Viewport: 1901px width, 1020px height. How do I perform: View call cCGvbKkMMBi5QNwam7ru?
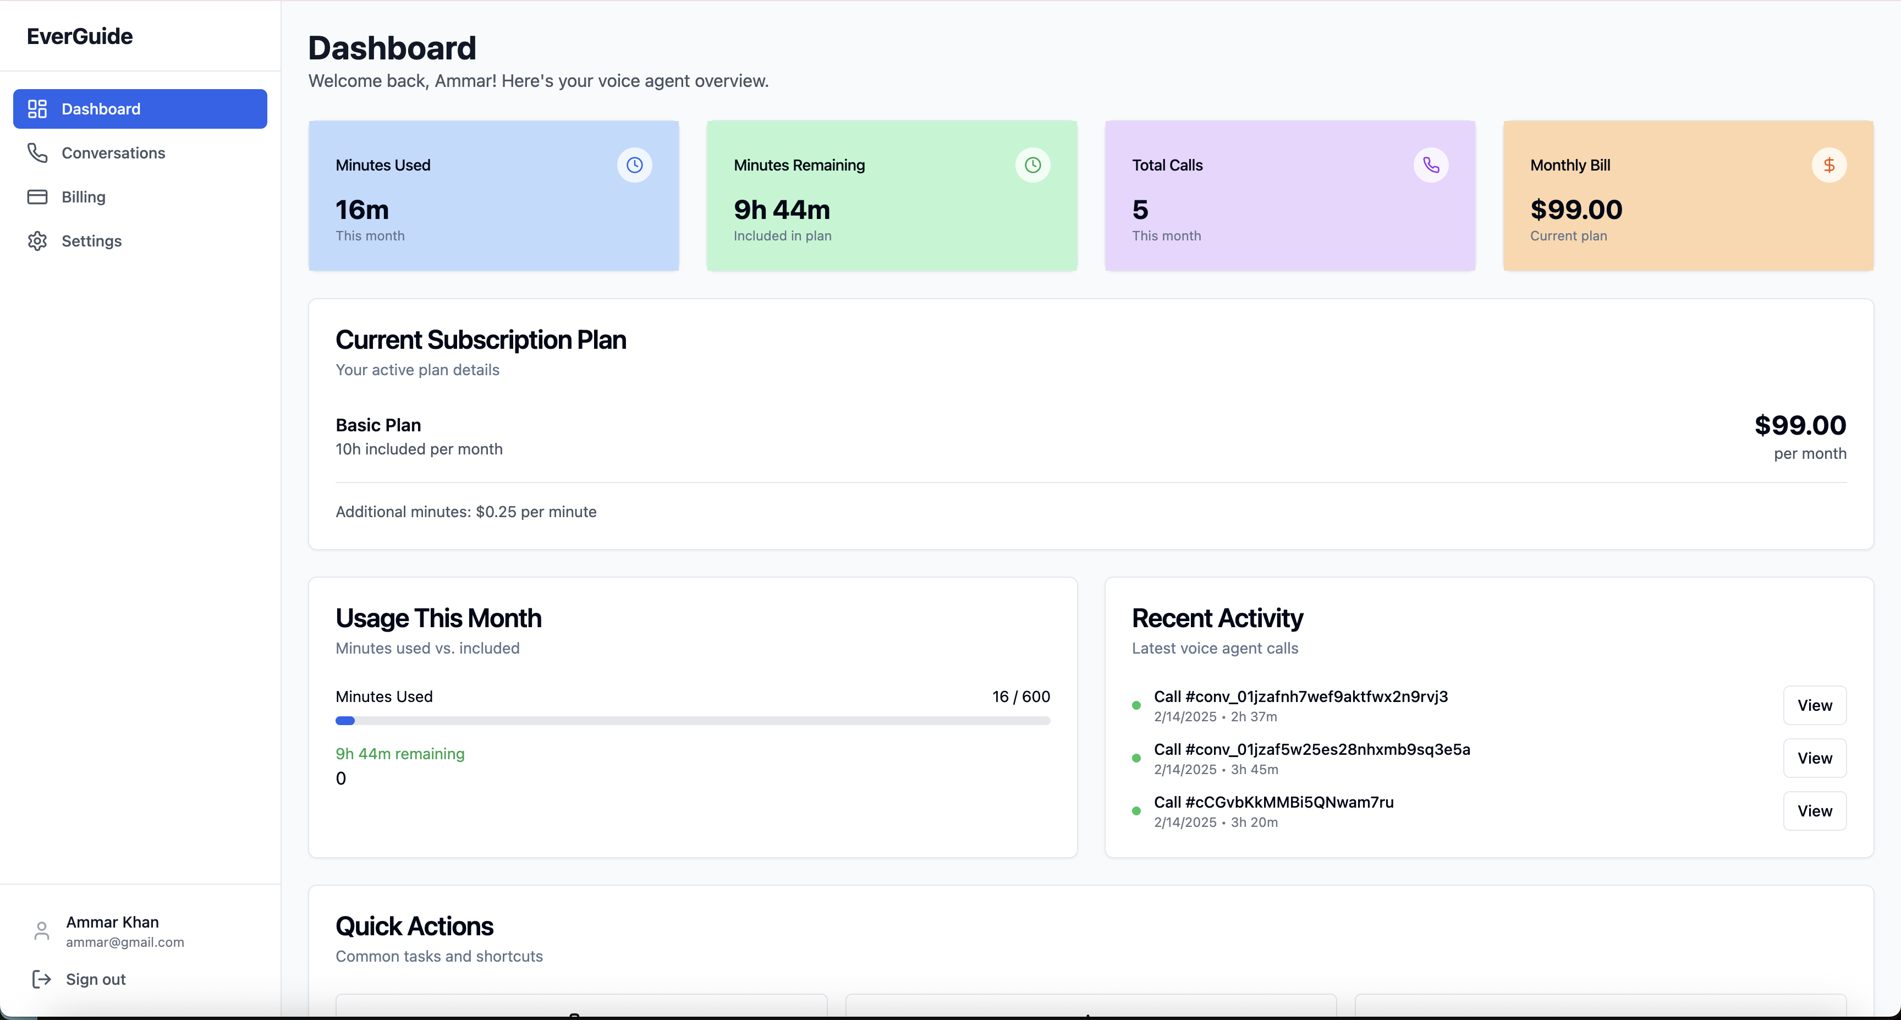point(1814,811)
